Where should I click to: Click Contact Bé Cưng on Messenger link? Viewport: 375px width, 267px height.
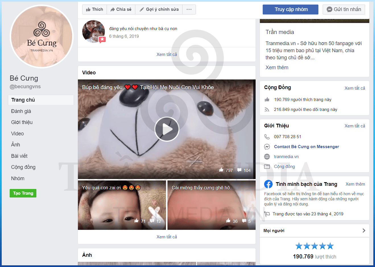click(x=306, y=147)
